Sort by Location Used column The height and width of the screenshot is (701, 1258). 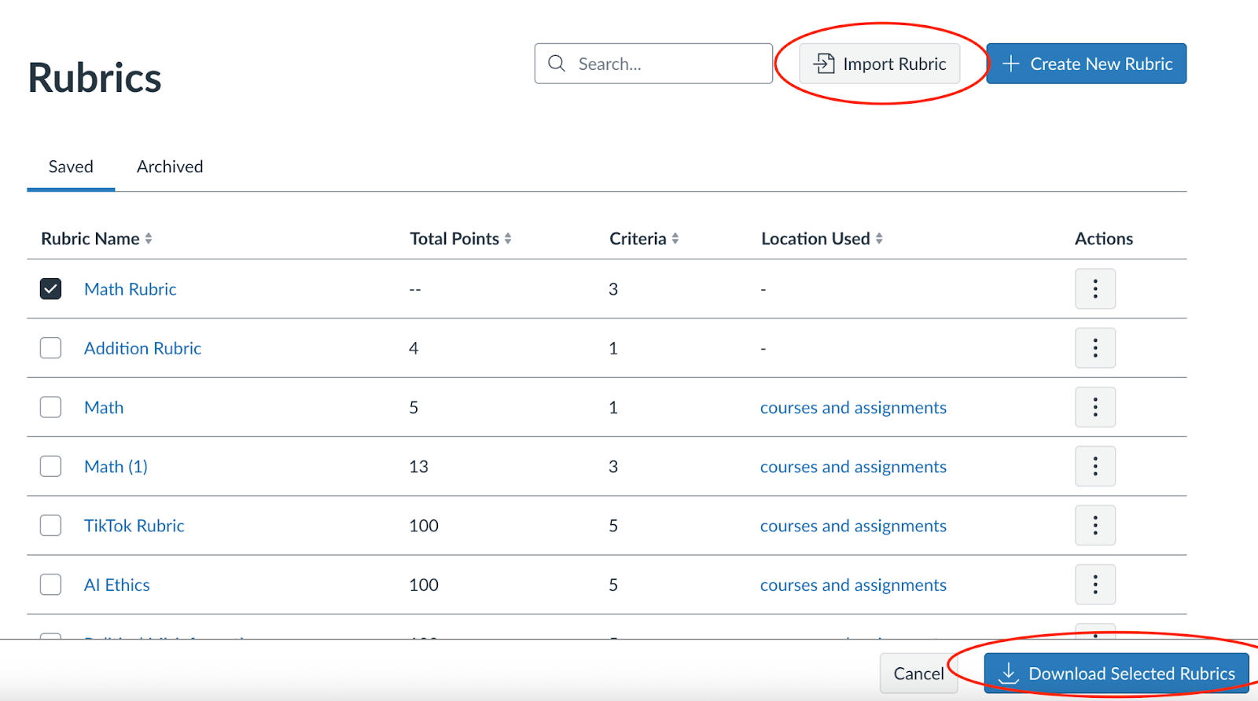(x=879, y=239)
